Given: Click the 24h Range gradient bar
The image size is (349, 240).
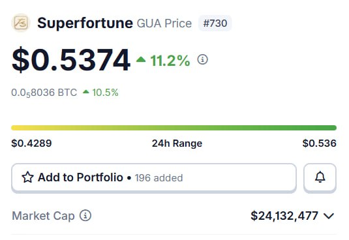Looking at the screenshot, I should (x=174, y=128).
